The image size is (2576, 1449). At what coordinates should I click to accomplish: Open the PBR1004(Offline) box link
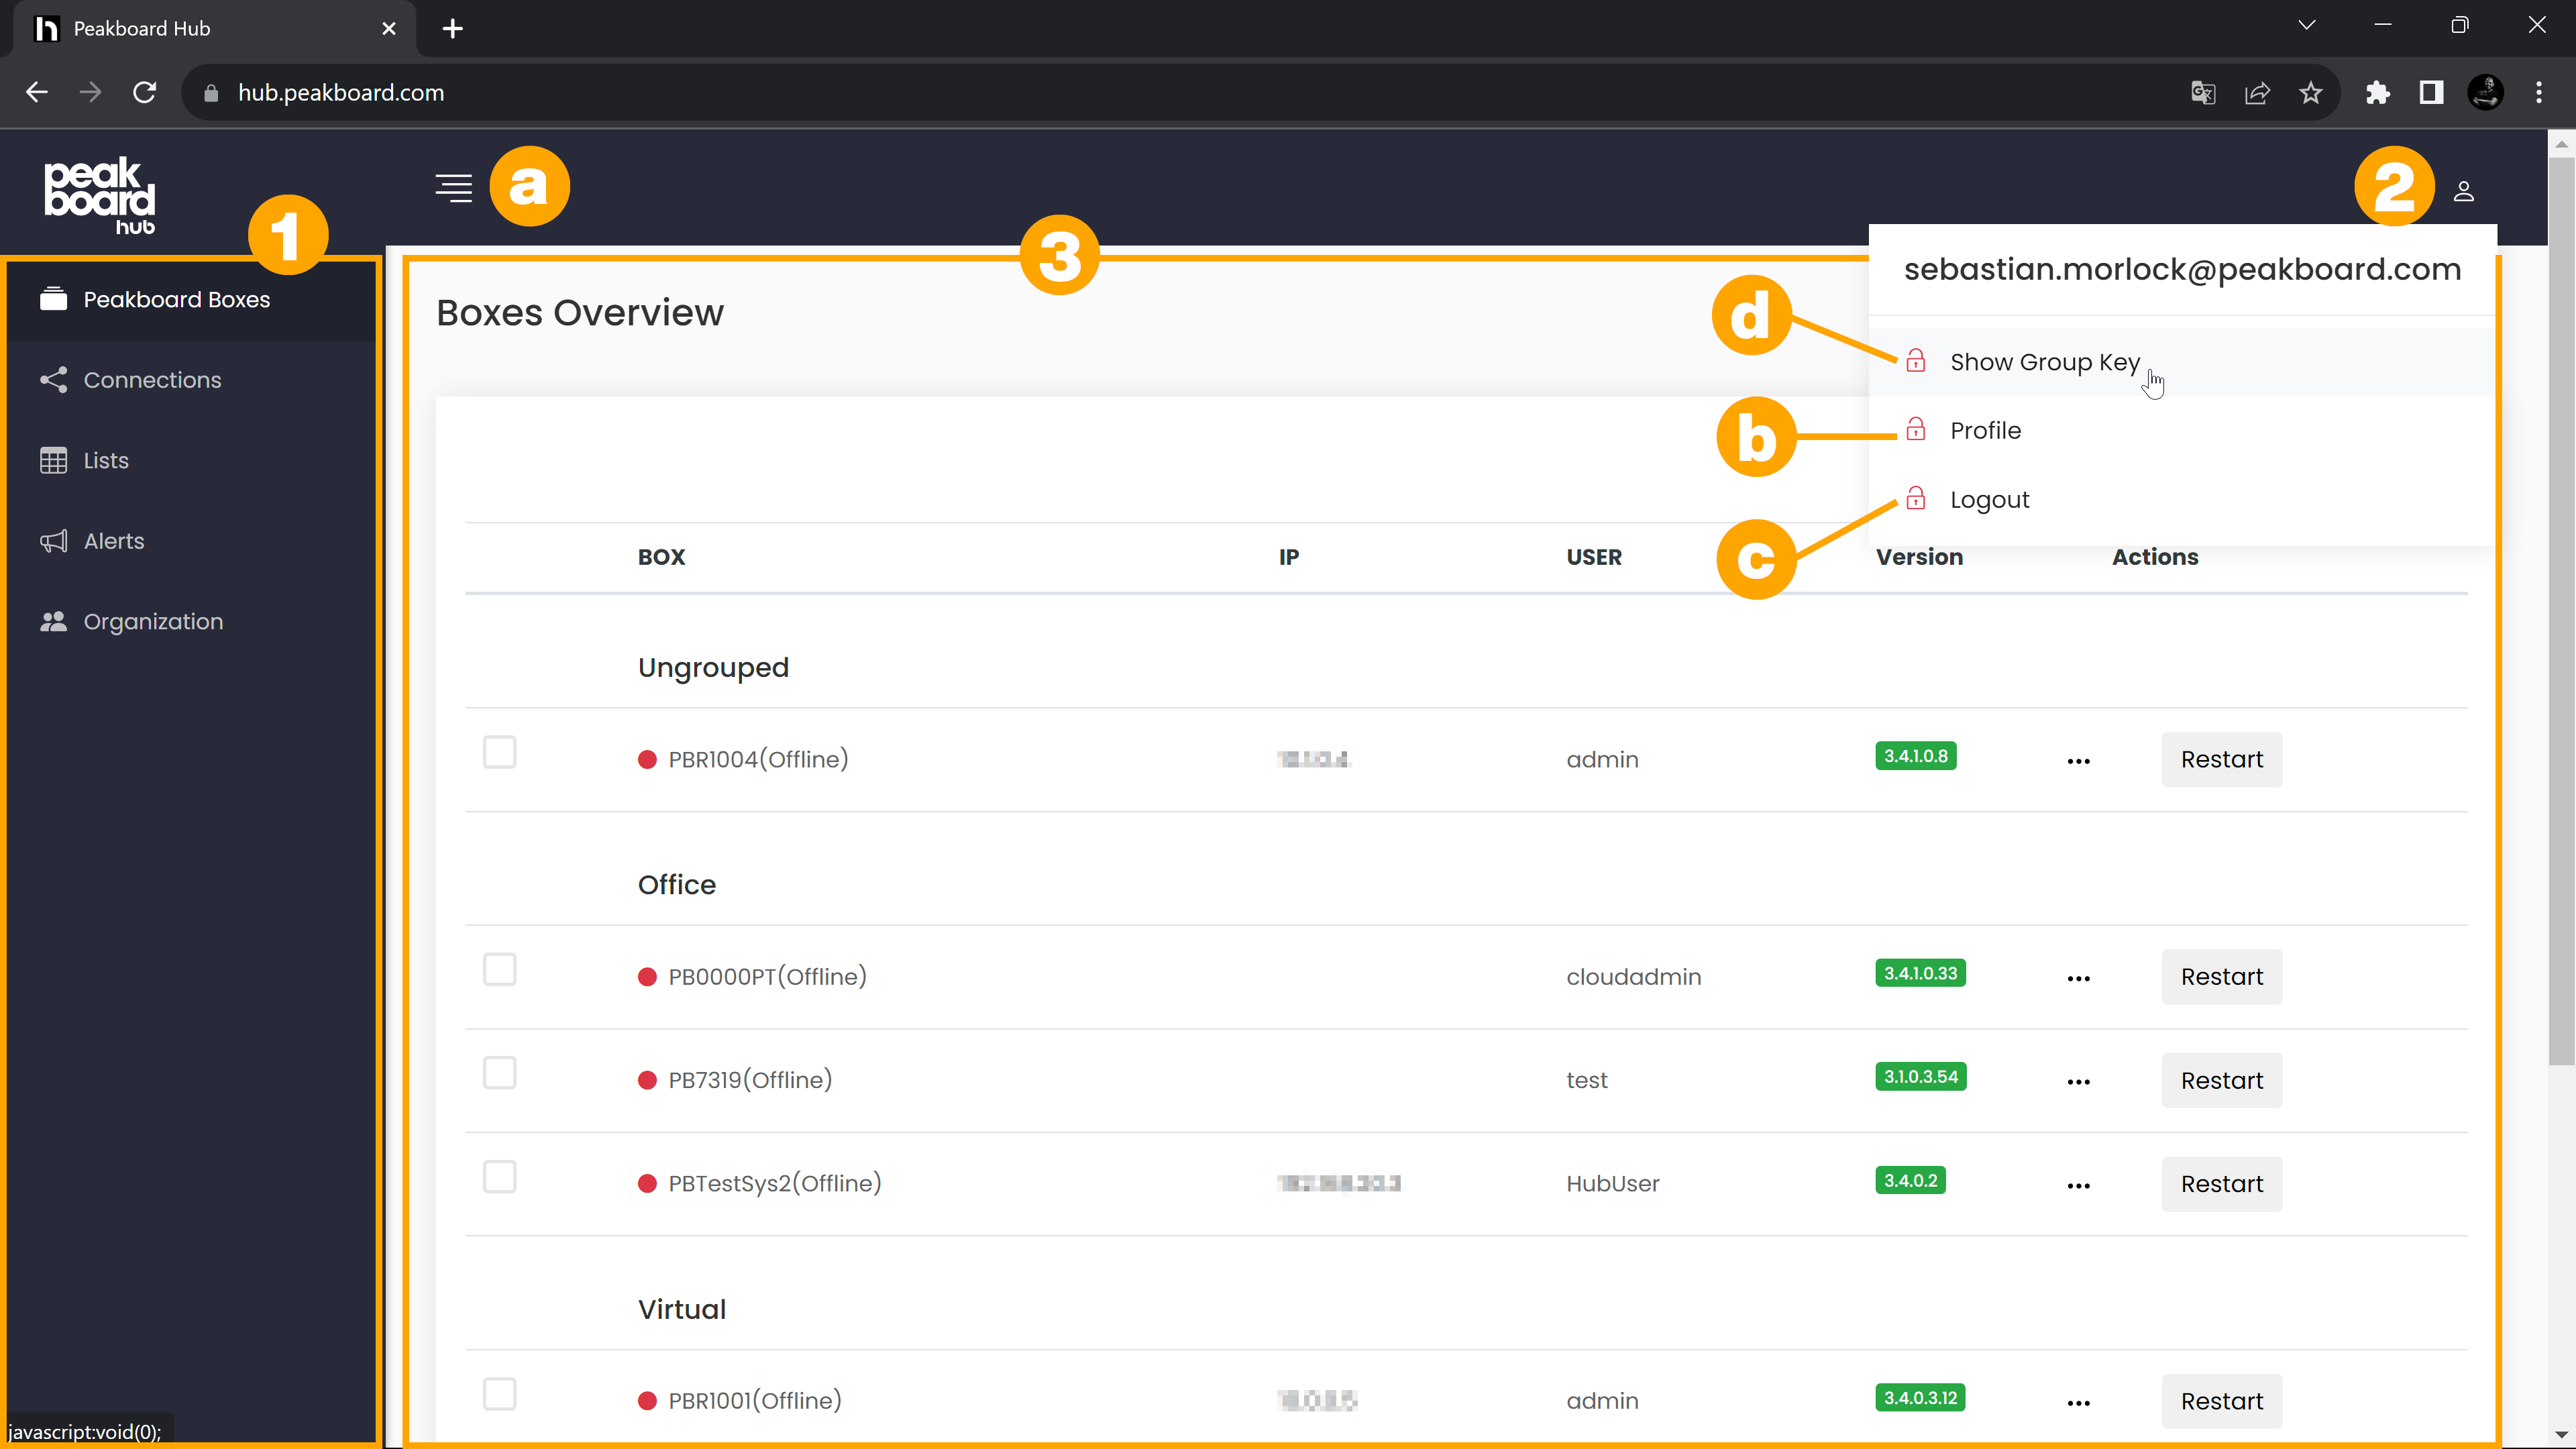click(x=758, y=760)
